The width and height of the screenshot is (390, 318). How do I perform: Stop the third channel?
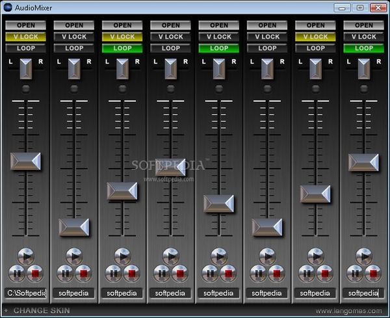[x=131, y=274]
